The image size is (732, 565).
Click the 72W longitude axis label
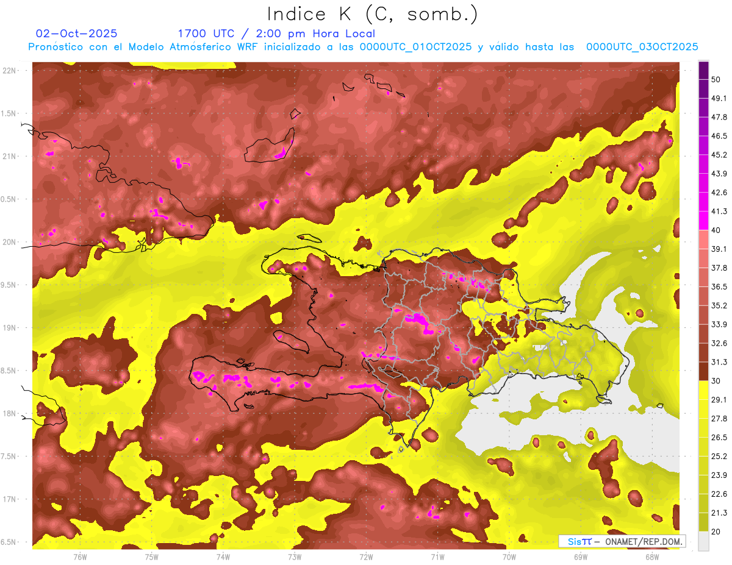click(366, 557)
